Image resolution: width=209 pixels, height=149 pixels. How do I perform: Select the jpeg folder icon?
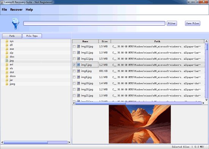(7, 84)
